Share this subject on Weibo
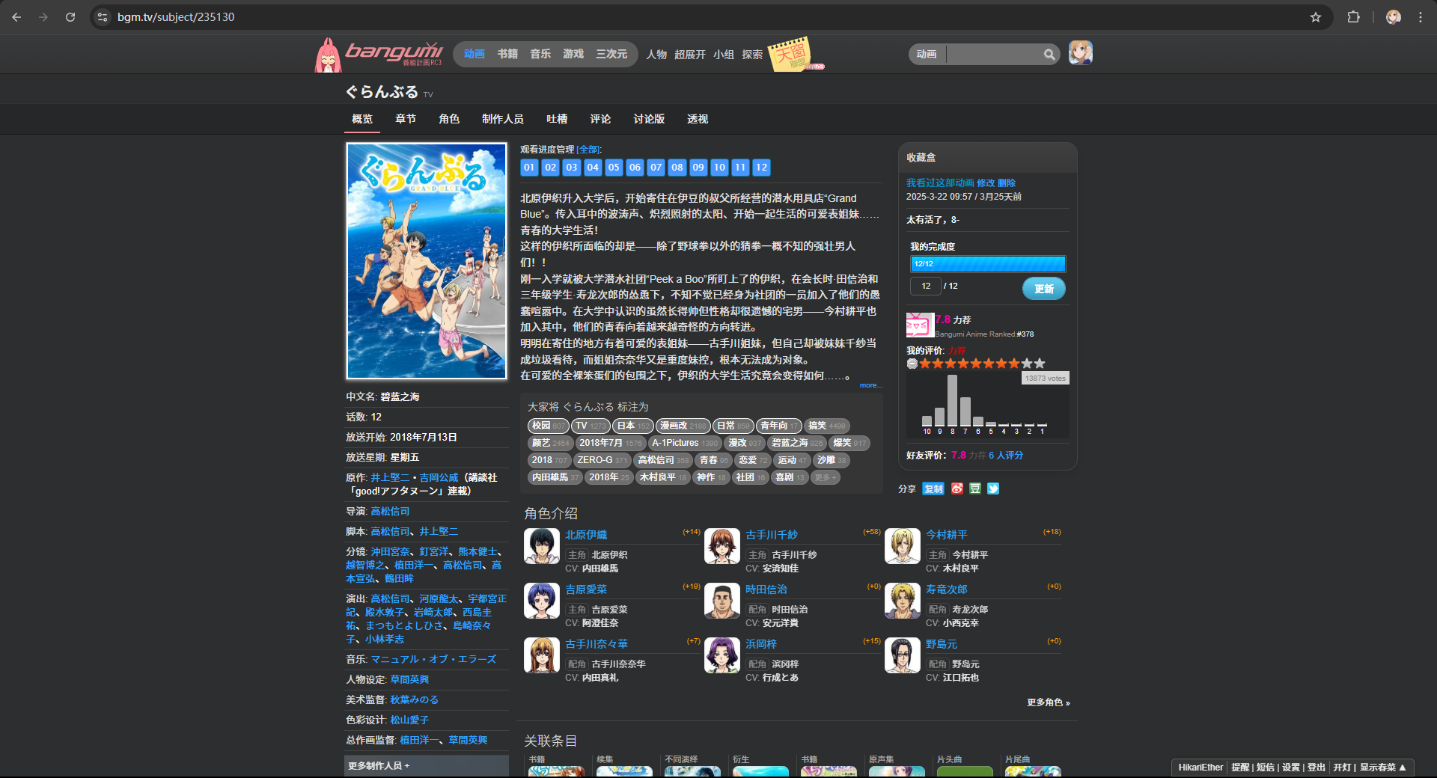Screen dimensions: 1437x778 coord(957,488)
